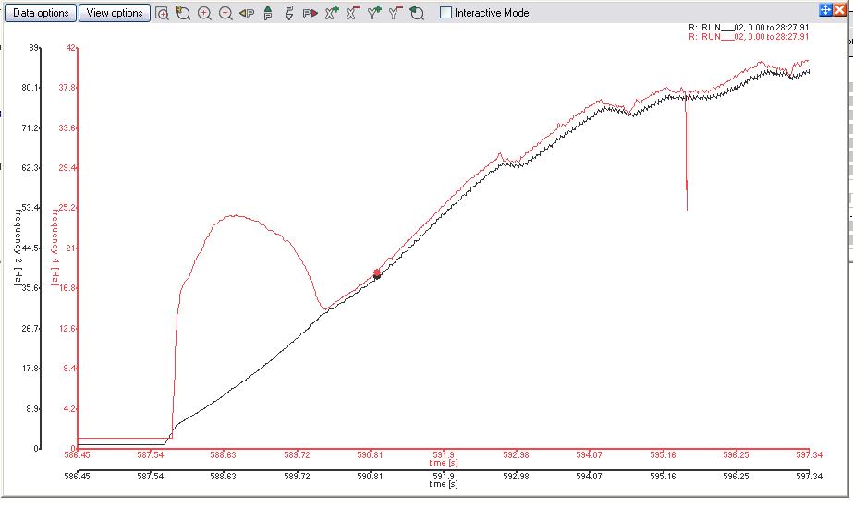Compress the X axis with X- icon
This screenshot has width=853, height=508.
click(353, 13)
